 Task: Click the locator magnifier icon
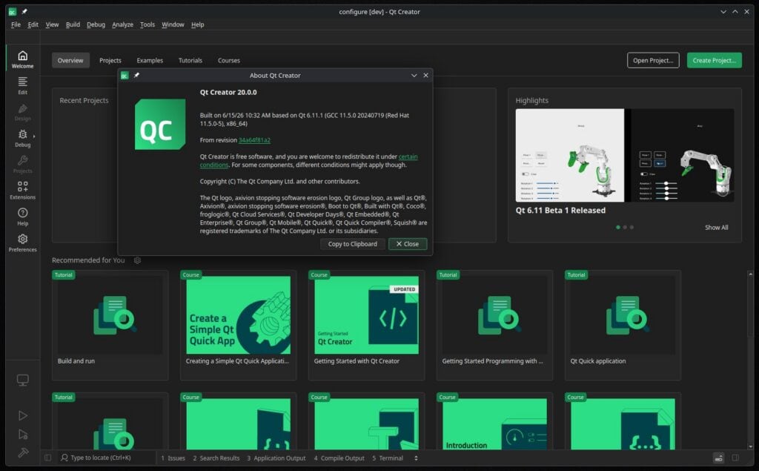pos(64,458)
